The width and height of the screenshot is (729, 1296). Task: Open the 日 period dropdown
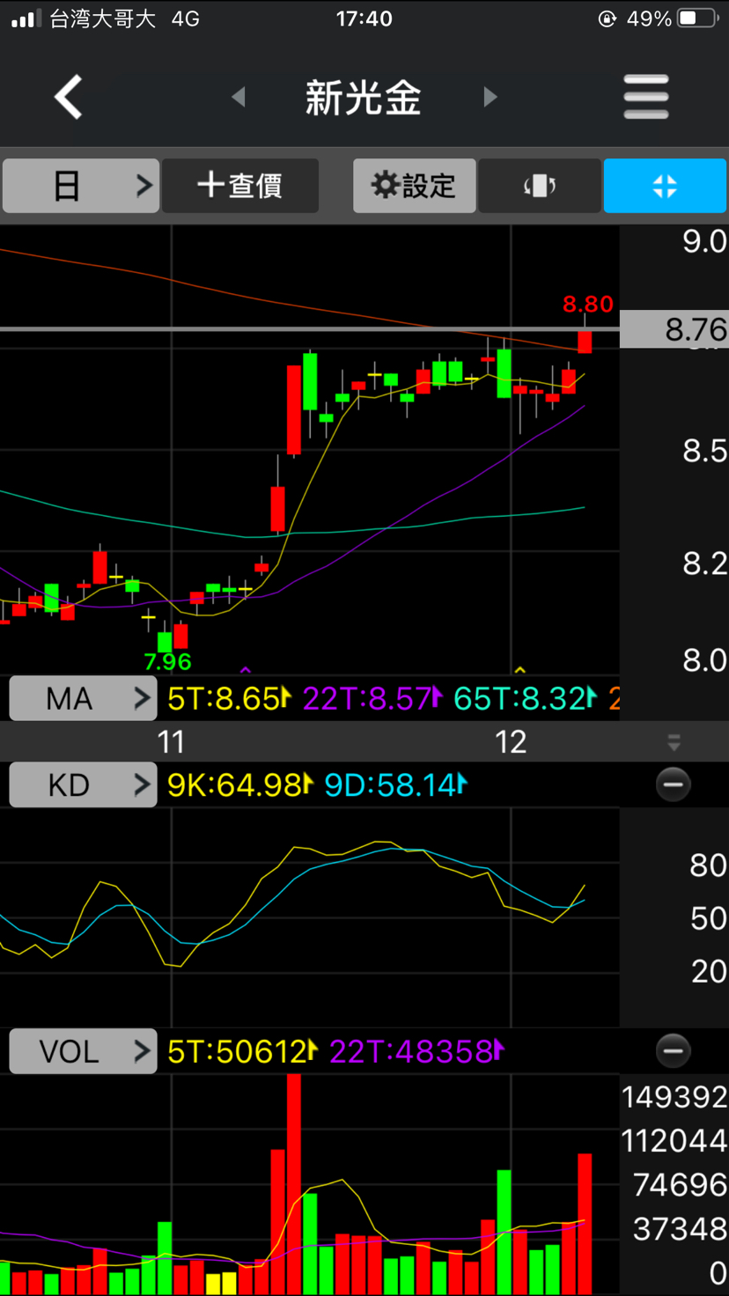click(81, 186)
